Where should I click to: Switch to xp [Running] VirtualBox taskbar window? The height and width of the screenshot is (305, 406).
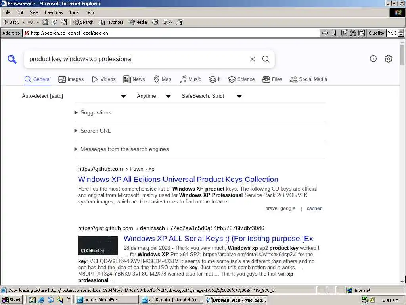coord(172,300)
